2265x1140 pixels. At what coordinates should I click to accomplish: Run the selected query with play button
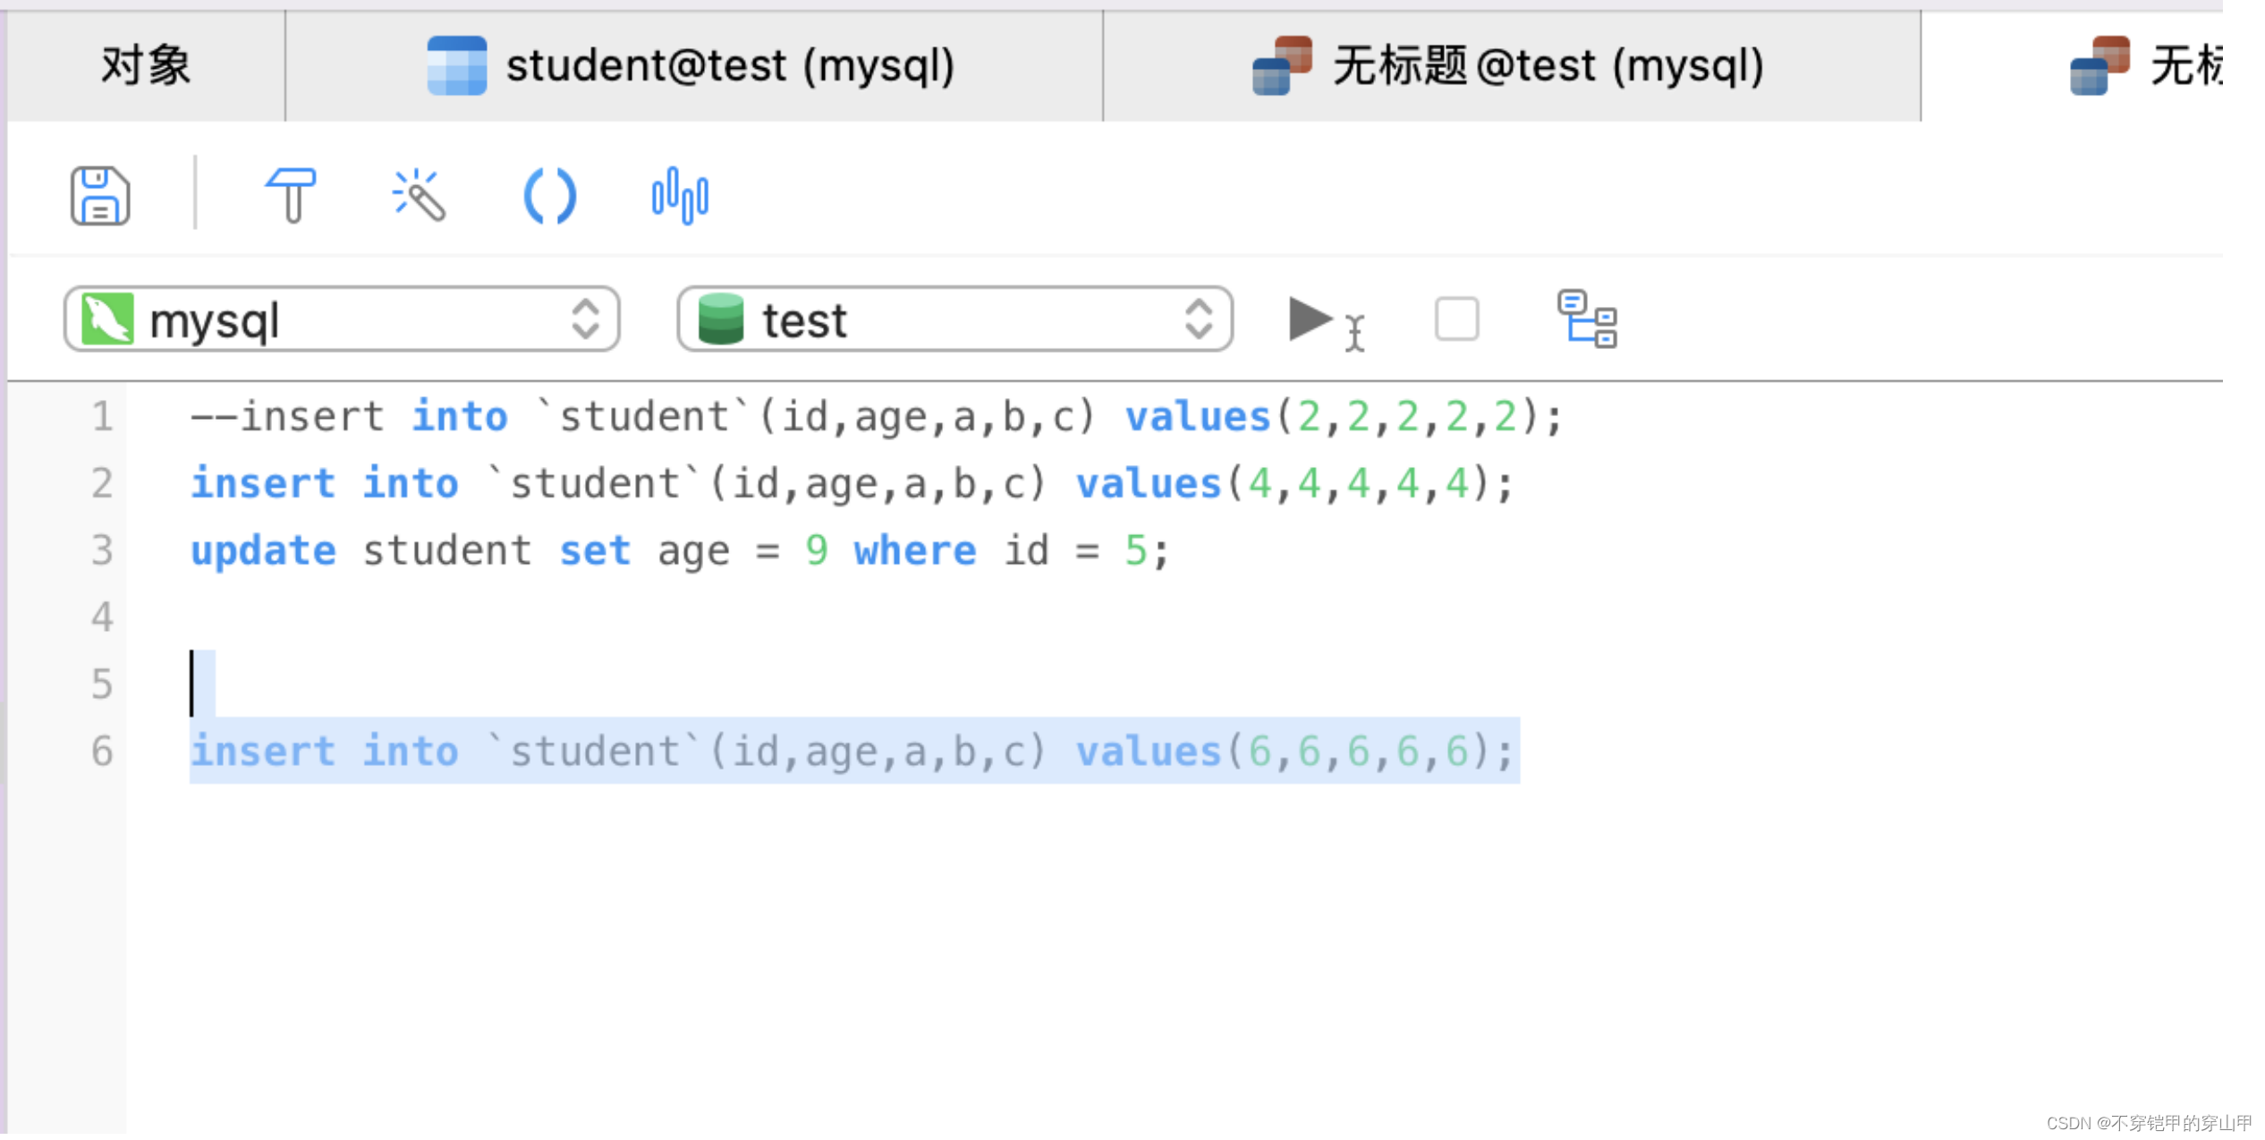[1311, 320]
